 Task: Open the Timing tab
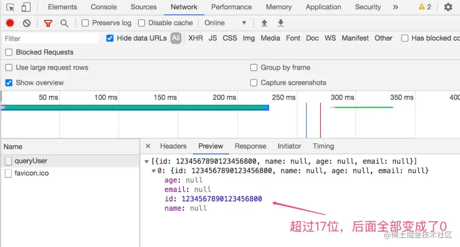323,146
